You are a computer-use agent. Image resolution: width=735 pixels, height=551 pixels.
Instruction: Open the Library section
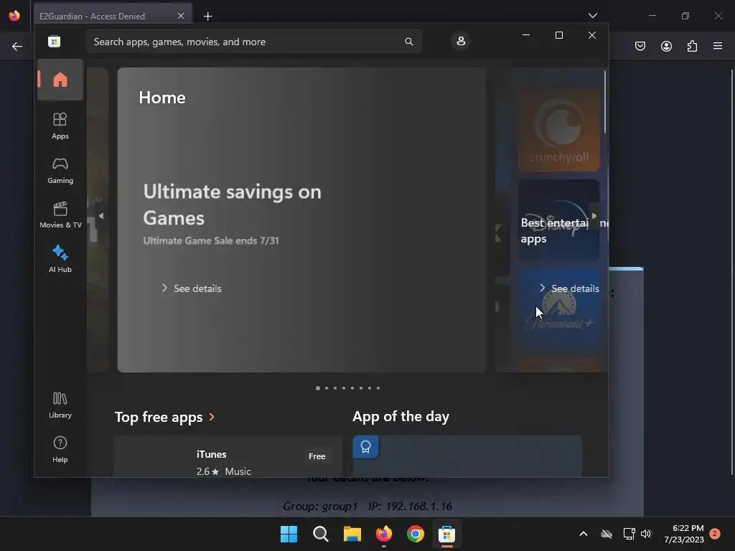coord(60,405)
